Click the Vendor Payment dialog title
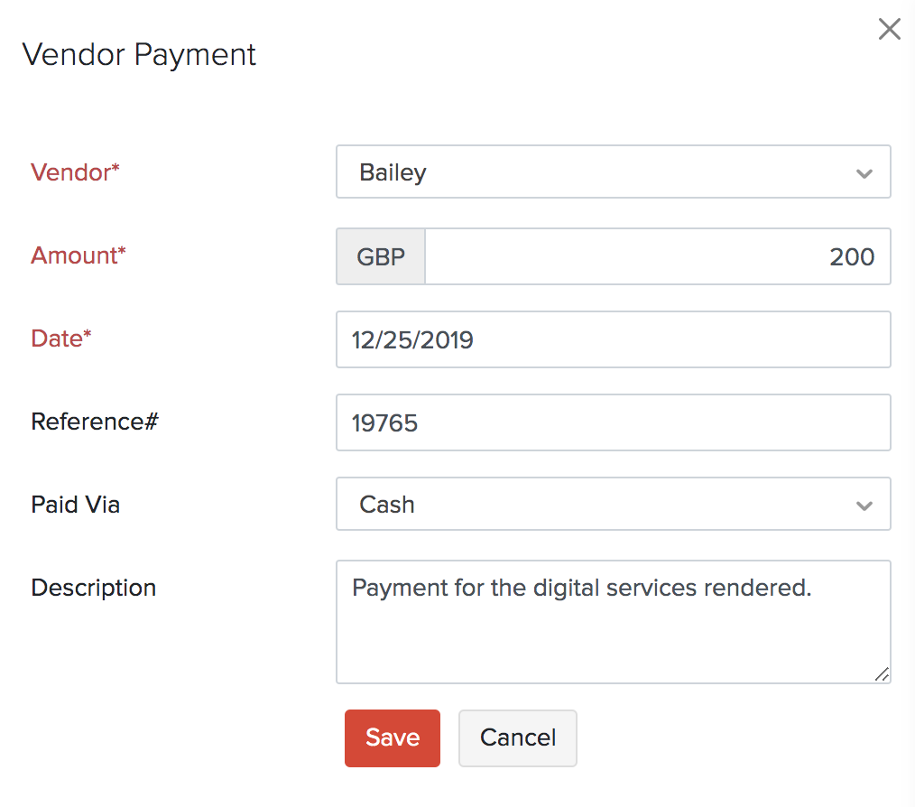Viewport: 915px width, 807px height. (x=140, y=54)
